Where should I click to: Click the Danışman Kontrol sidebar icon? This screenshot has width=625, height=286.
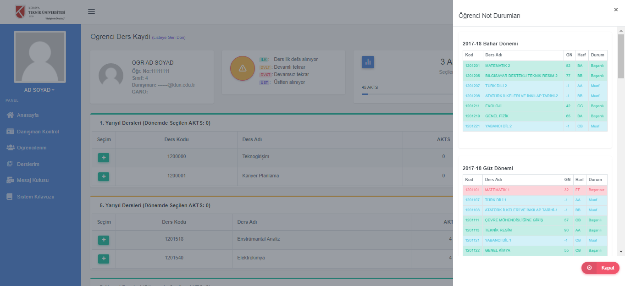[10, 132]
